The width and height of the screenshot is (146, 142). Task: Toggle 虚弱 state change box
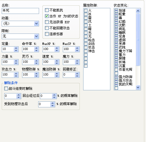click(116, 40)
